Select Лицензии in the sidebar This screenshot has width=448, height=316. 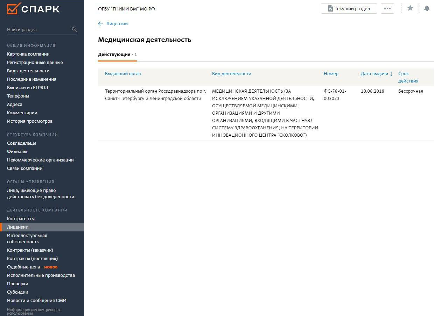pyautogui.click(x=42, y=227)
